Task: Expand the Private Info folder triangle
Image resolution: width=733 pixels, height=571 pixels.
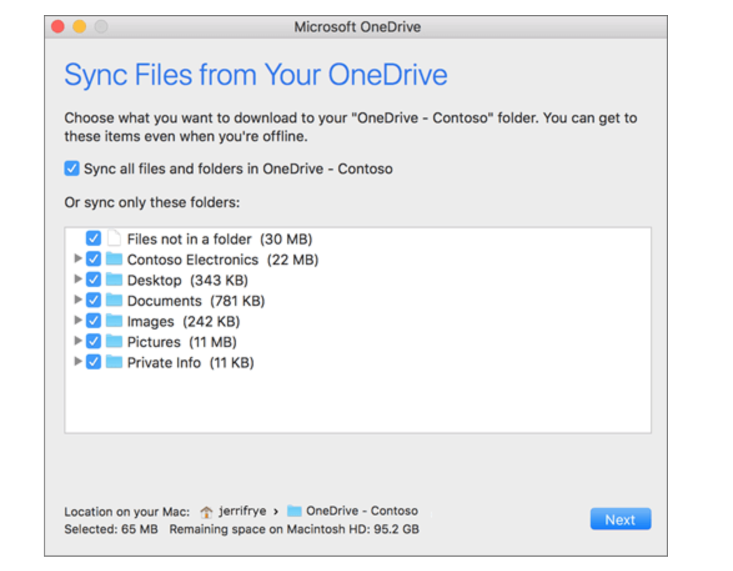Action: (x=78, y=361)
